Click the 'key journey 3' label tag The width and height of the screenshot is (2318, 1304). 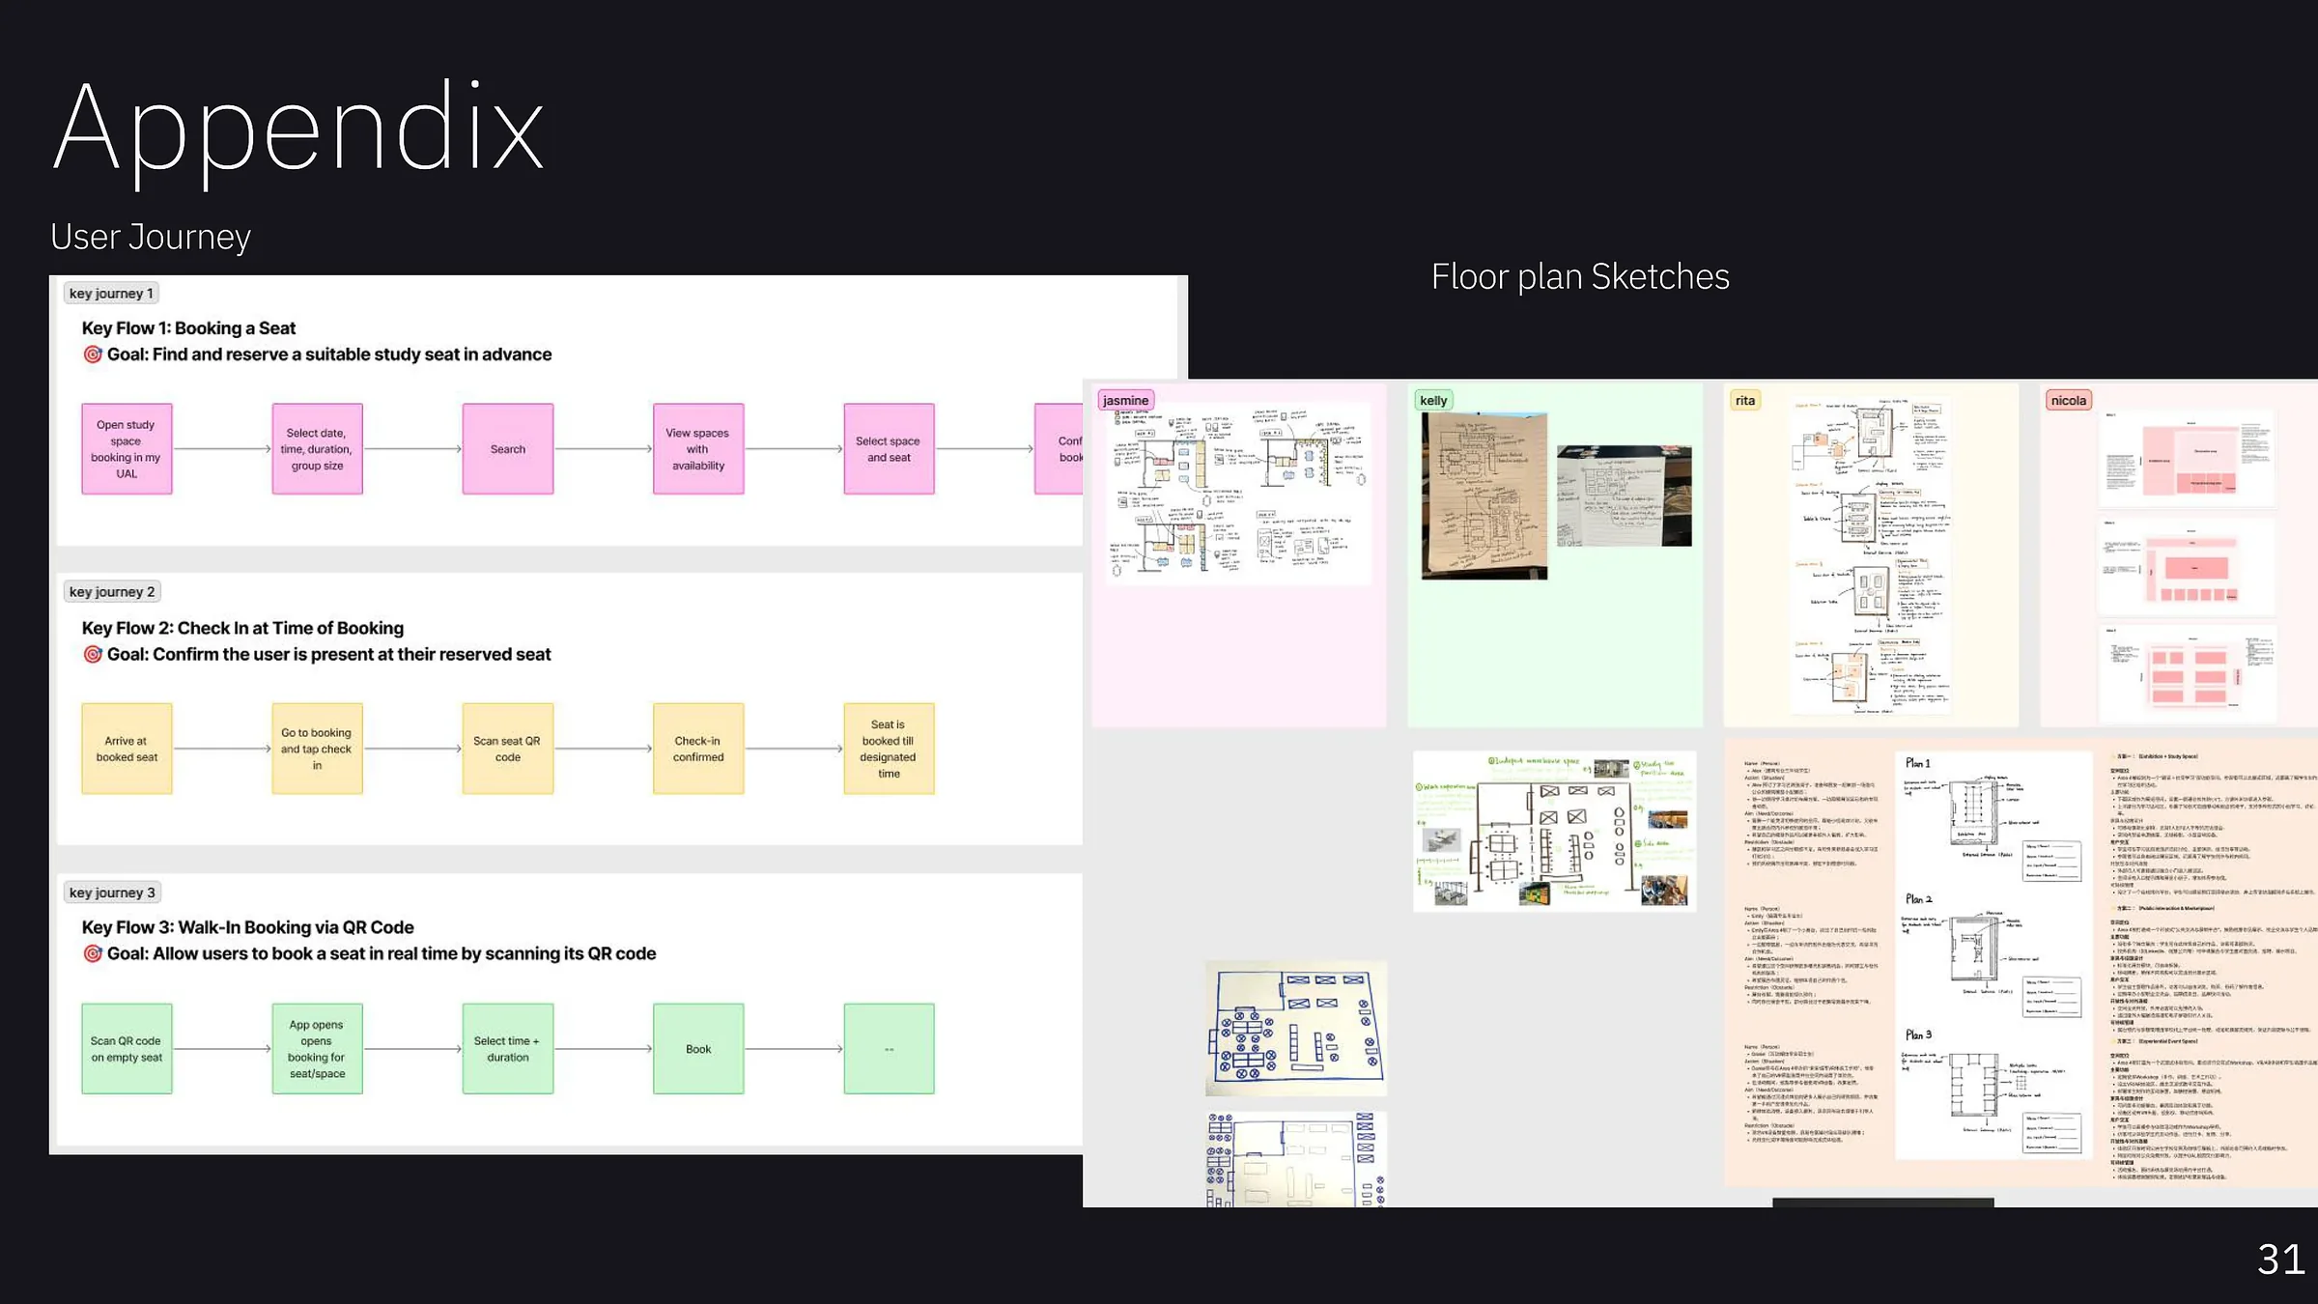point(112,893)
